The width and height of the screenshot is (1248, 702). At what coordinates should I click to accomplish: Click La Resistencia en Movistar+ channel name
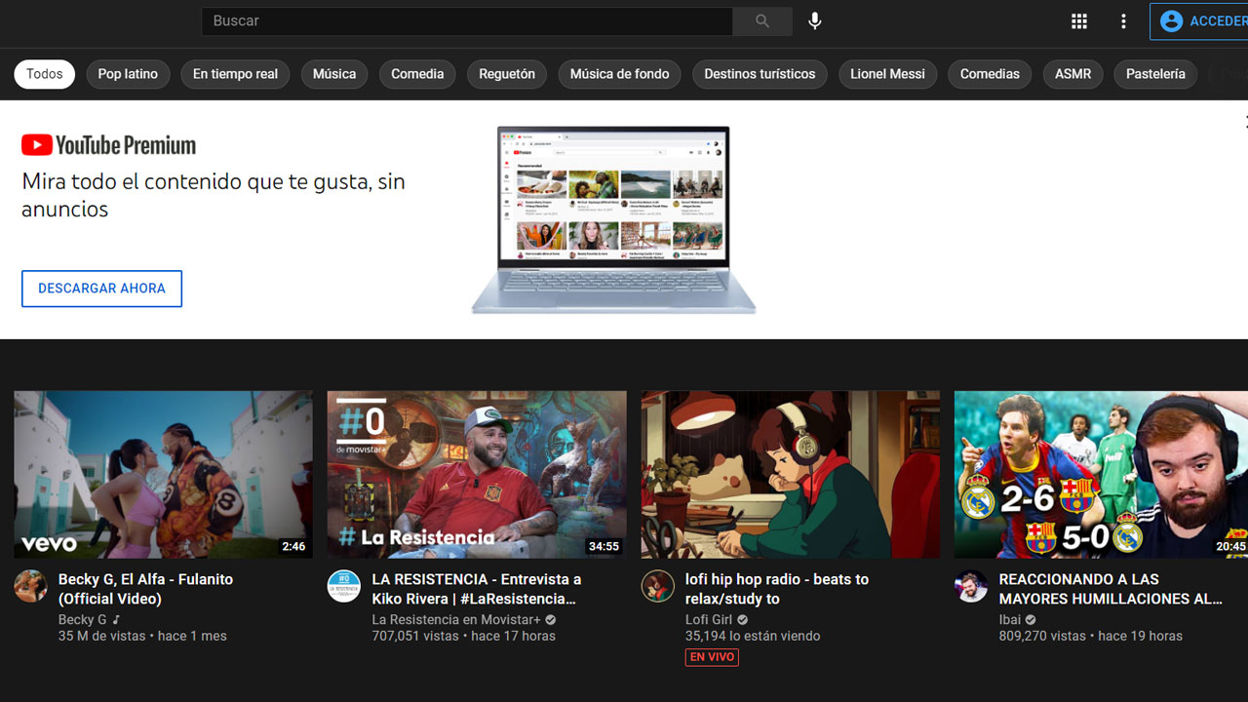456,620
